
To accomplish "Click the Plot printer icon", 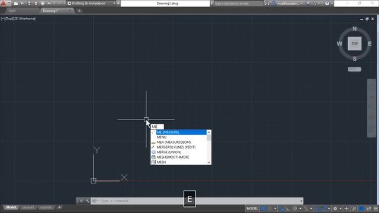I will coord(43,4).
